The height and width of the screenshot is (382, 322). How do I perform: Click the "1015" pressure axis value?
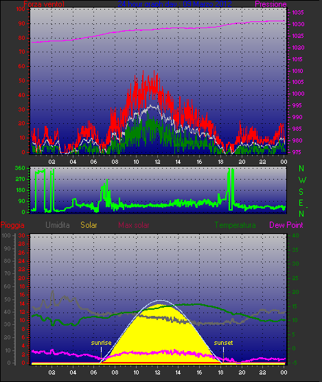(298, 59)
